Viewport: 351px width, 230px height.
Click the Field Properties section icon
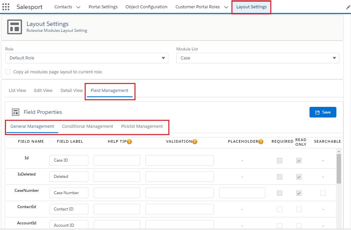(x=15, y=112)
